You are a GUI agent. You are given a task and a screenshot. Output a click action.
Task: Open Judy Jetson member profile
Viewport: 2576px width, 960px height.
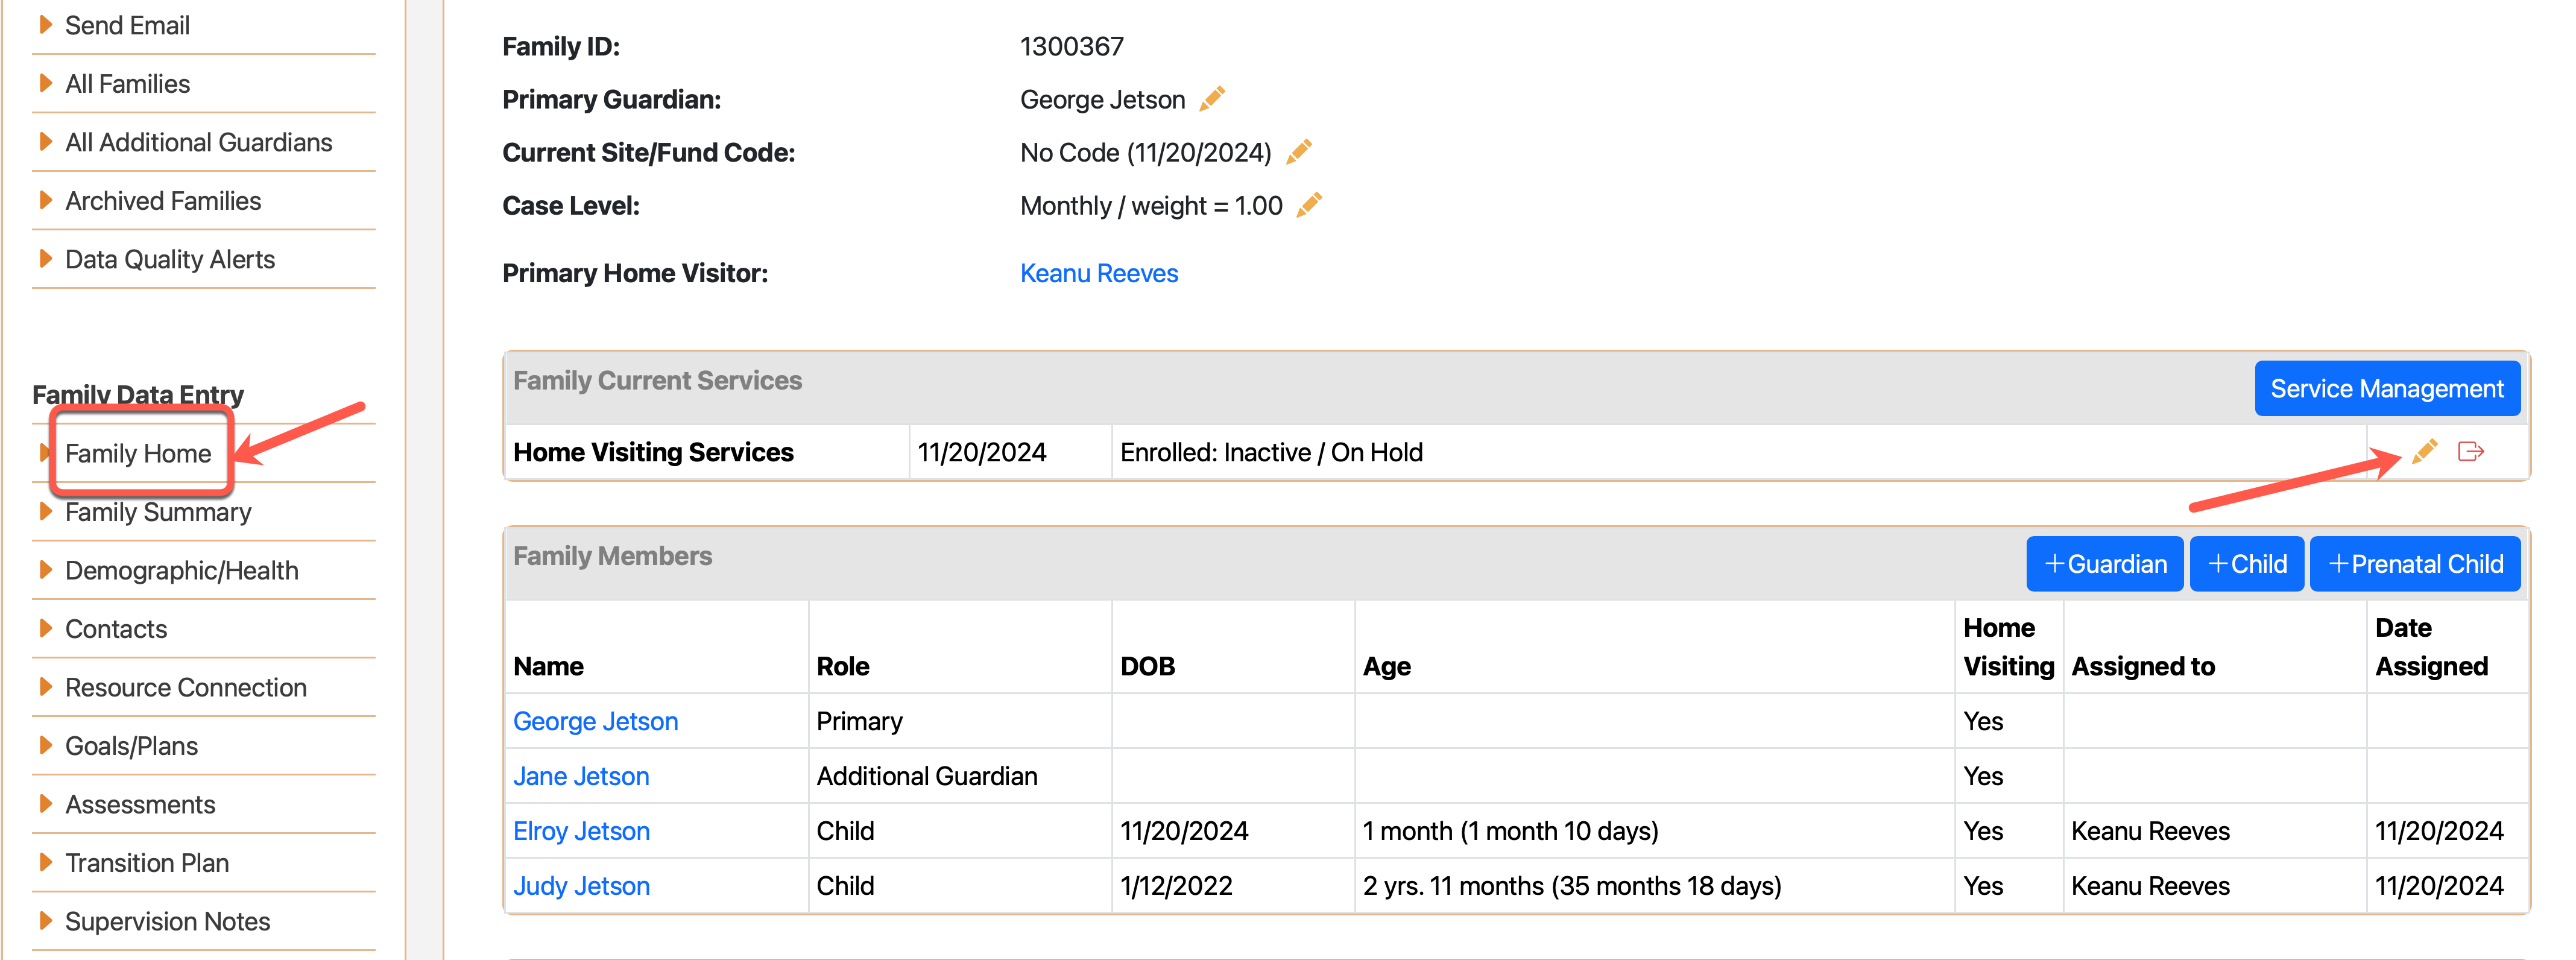click(x=582, y=886)
